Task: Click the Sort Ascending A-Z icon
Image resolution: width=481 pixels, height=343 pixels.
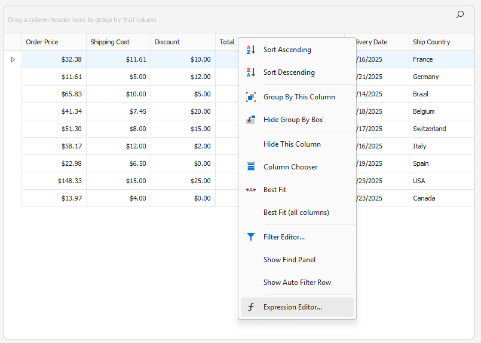Action: [250, 50]
